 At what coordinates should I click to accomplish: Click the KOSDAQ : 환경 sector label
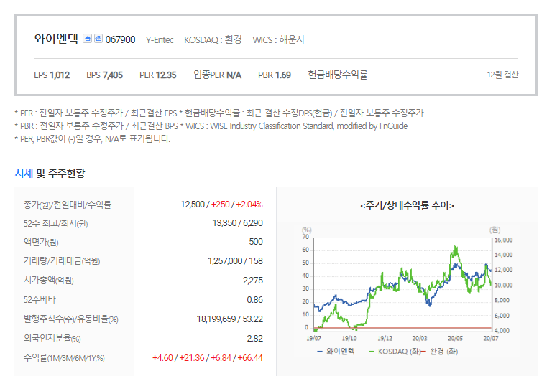pos(213,39)
